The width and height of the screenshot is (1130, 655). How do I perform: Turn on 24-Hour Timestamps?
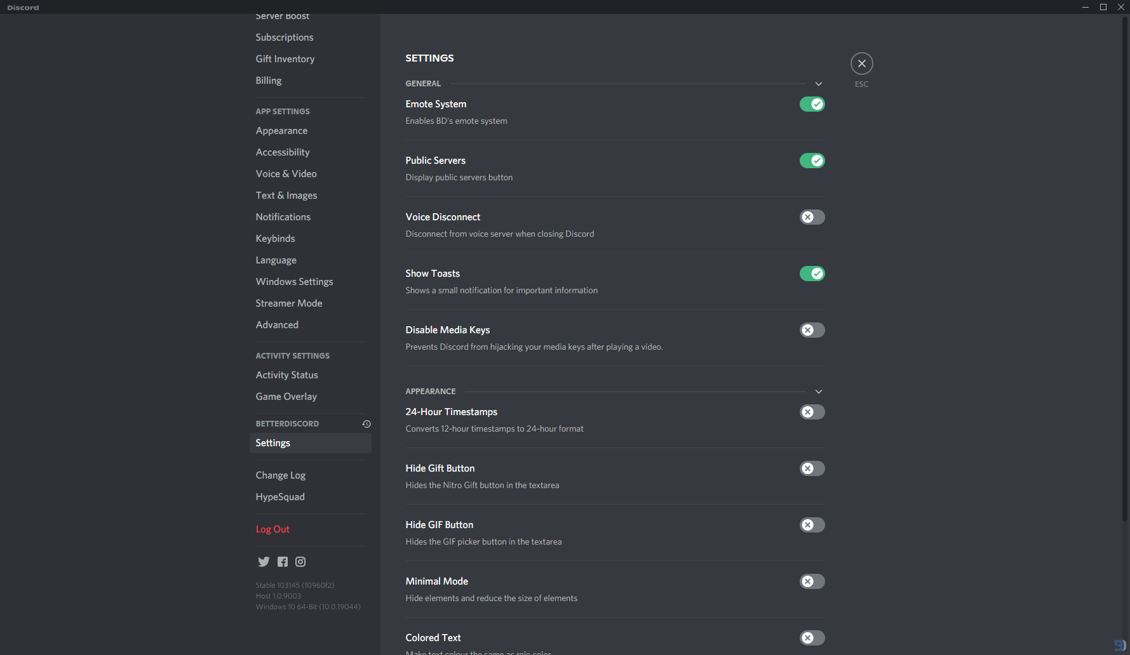click(812, 411)
